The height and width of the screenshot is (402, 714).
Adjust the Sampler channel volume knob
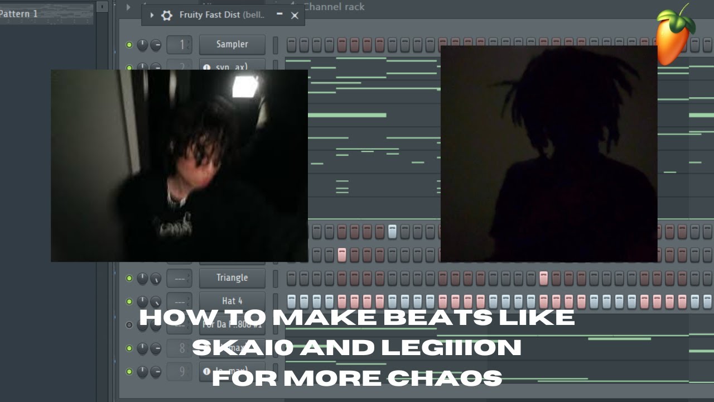(x=156, y=45)
